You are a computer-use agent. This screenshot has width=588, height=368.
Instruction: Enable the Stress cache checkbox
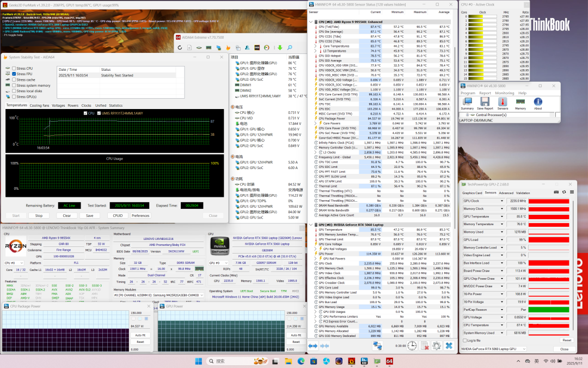[14, 80]
